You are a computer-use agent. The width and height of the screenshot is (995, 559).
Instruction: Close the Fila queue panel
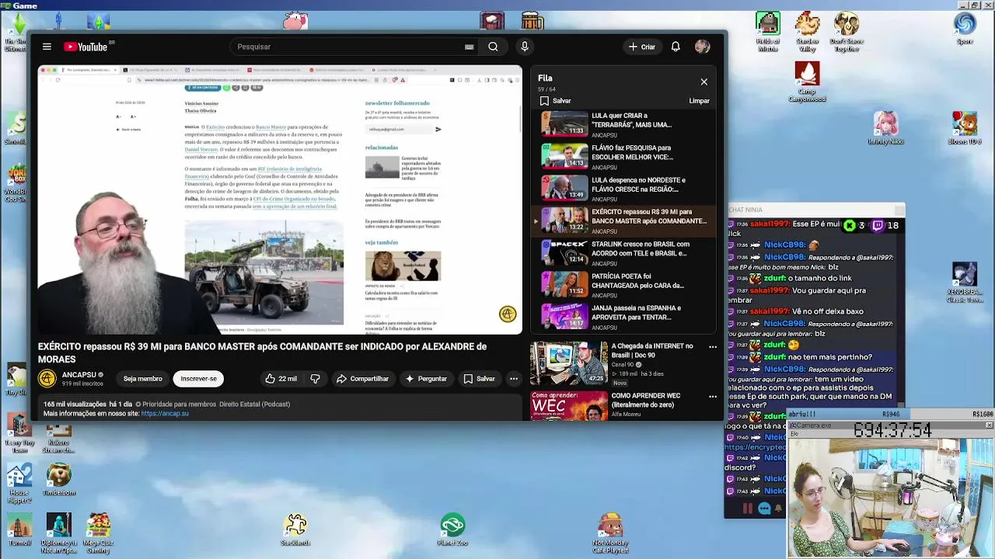tap(704, 82)
